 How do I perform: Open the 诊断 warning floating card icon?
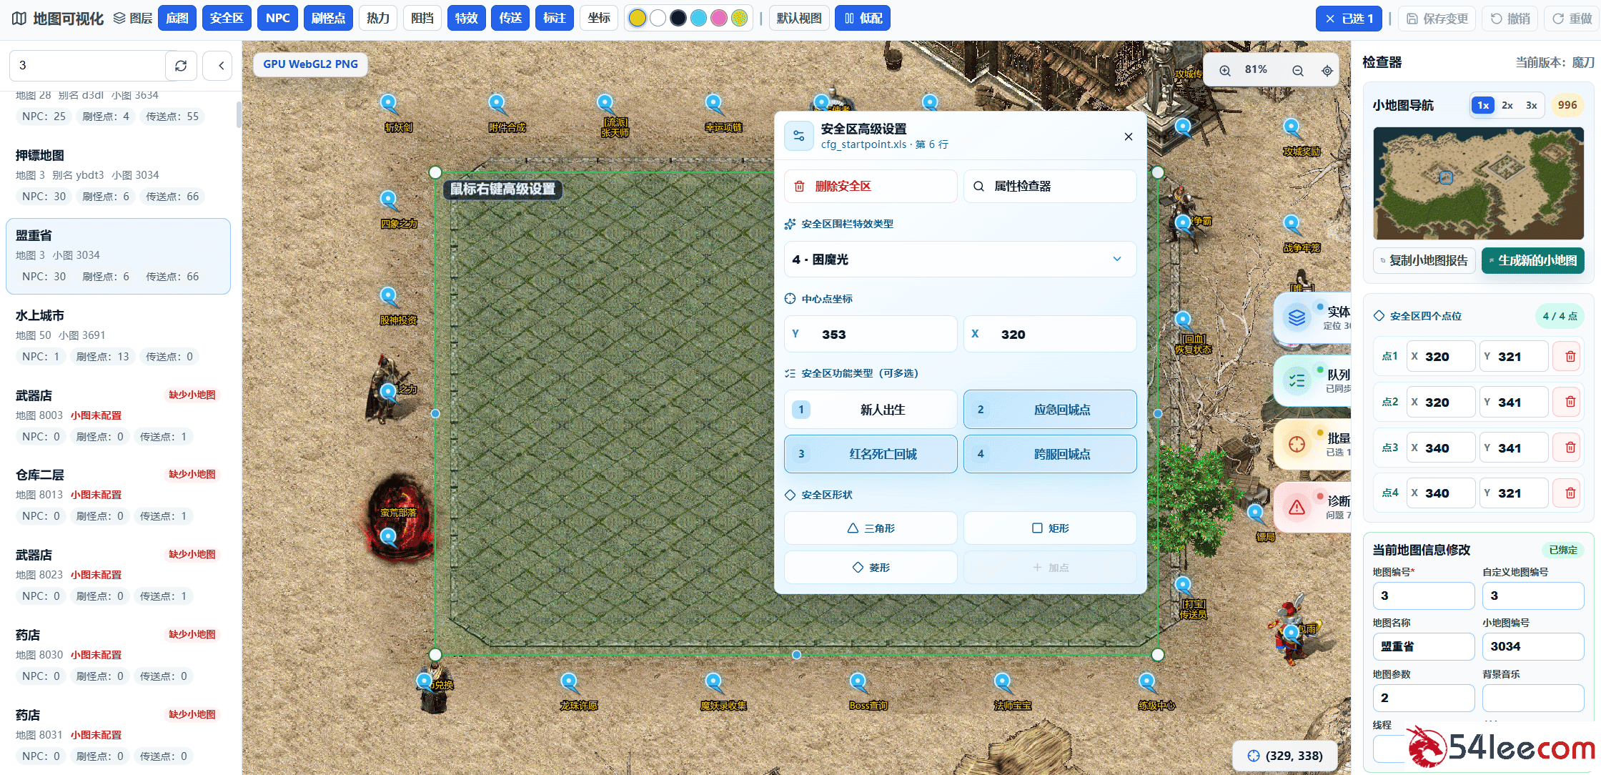tap(1297, 508)
